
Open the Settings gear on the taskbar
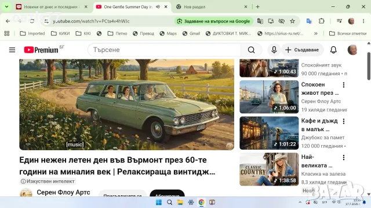tap(191, 202)
